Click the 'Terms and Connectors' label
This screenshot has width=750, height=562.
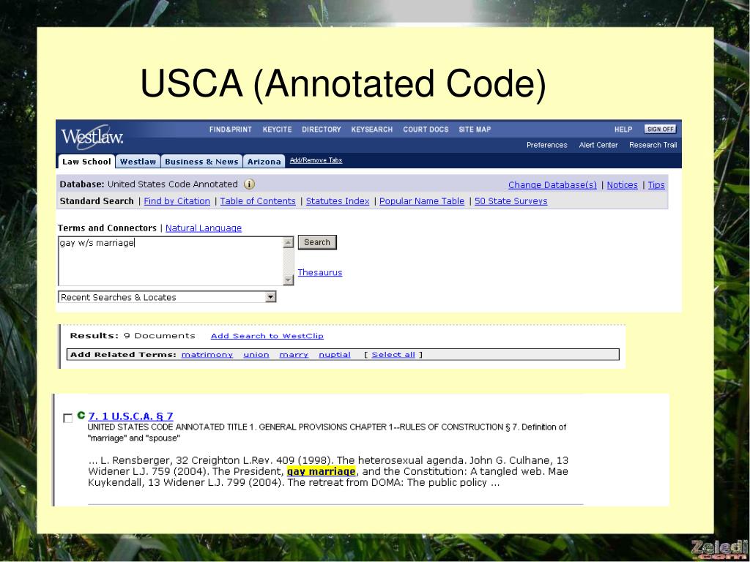coord(107,228)
